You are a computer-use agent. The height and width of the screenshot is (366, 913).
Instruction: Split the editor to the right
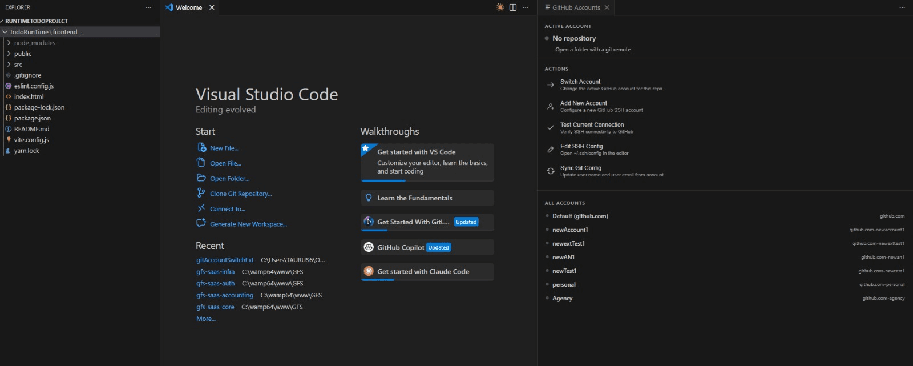pos(512,7)
